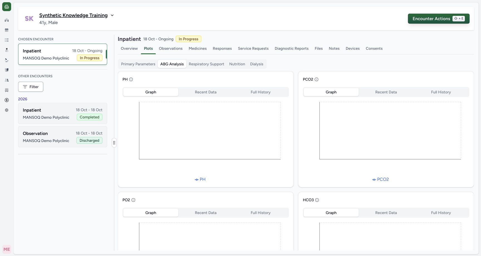Click the panel resize drag handle

point(114,143)
